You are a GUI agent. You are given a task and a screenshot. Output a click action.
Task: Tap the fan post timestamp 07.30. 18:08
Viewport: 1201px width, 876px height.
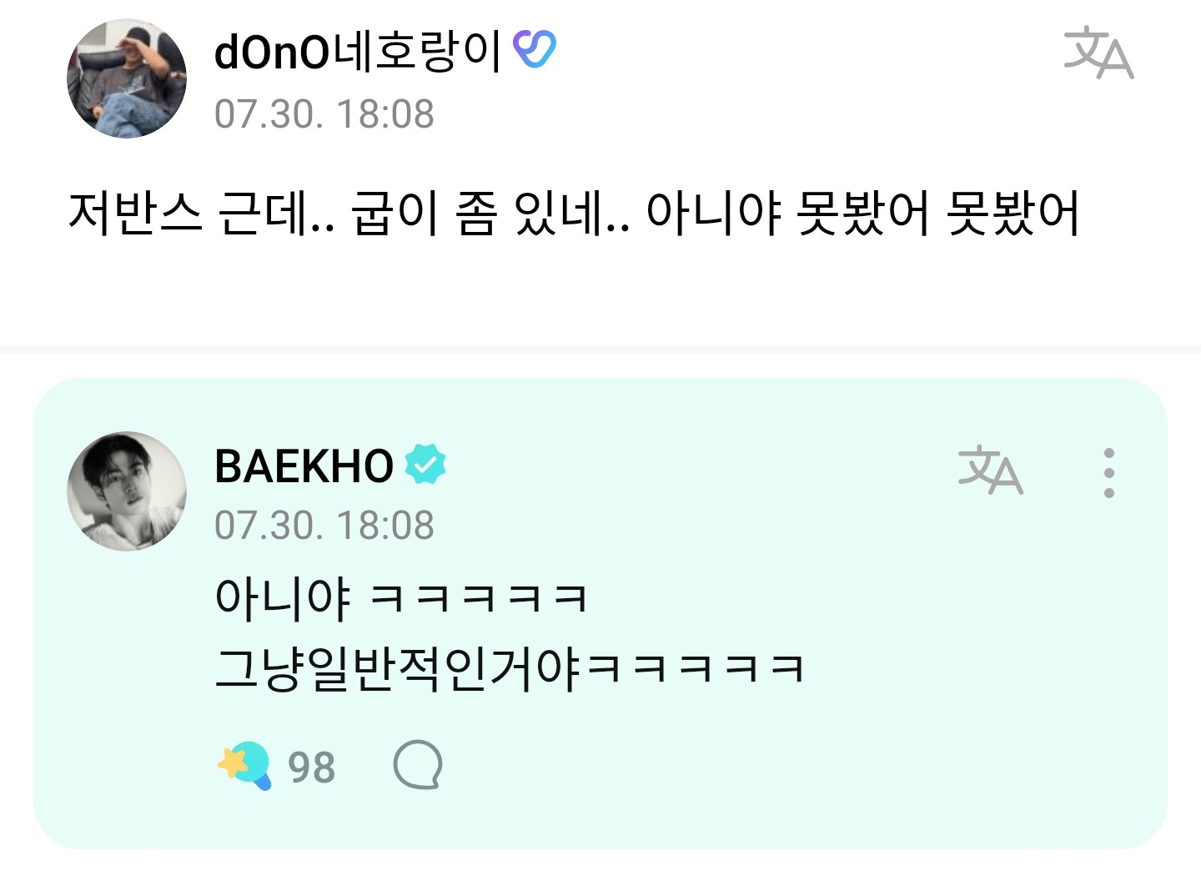click(324, 114)
